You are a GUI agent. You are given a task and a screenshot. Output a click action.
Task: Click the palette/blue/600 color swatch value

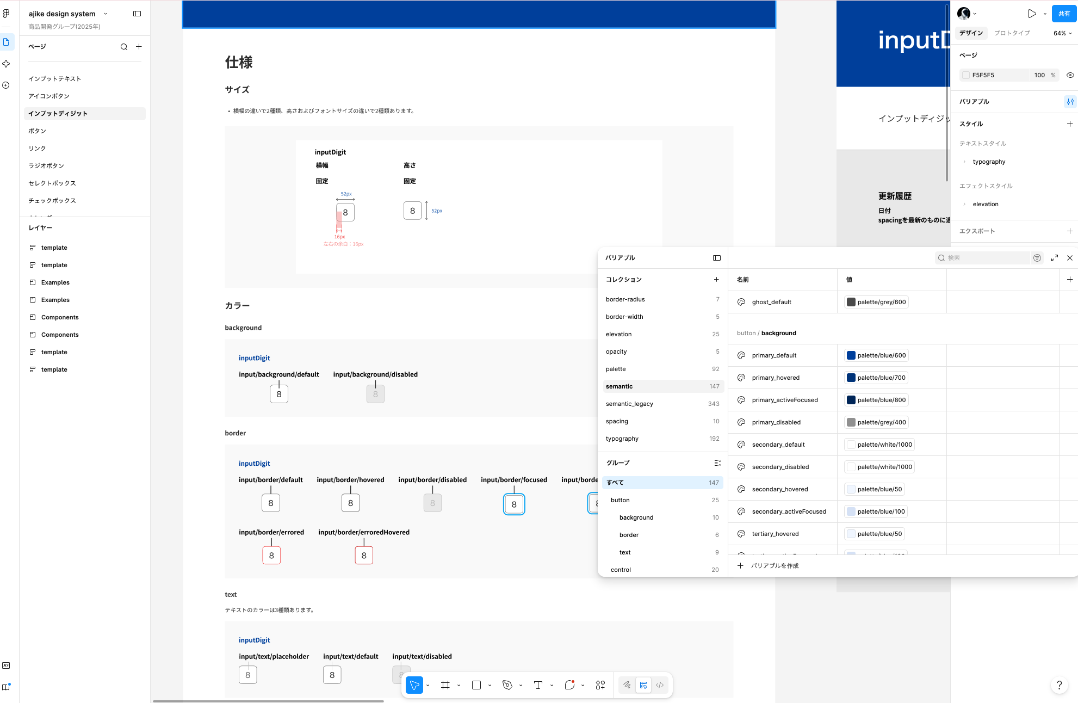pos(876,355)
